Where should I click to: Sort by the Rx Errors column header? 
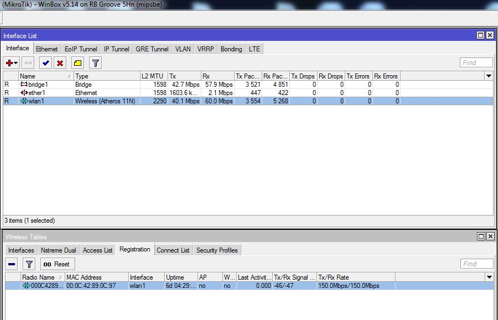coord(386,76)
